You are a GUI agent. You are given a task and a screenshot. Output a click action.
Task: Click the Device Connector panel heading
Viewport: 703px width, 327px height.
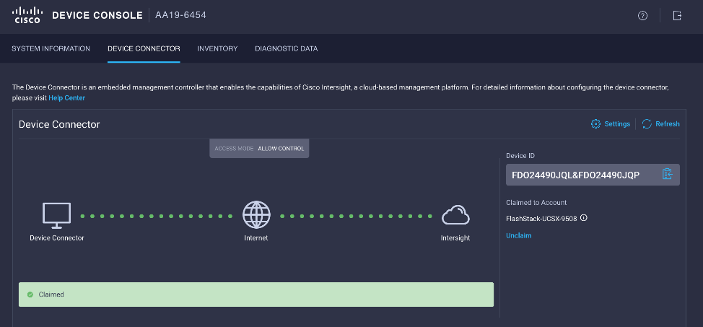[59, 124]
